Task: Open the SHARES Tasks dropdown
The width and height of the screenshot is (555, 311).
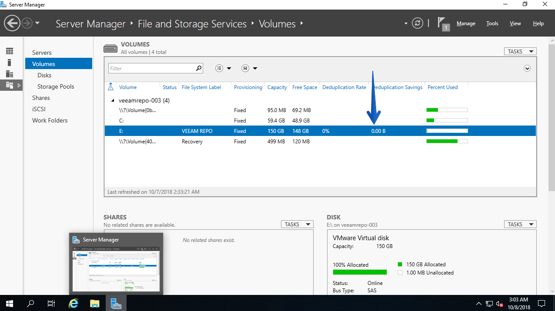Action: coord(297,224)
